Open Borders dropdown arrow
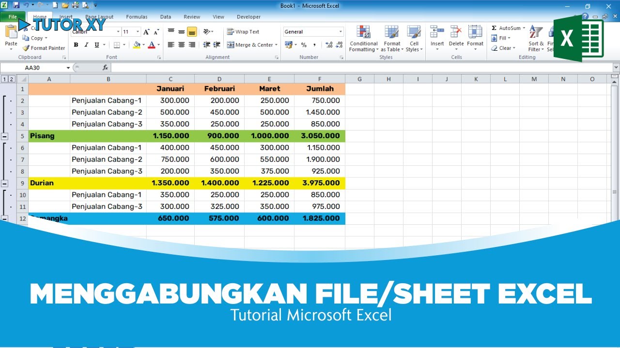620x348 pixels. click(124, 45)
